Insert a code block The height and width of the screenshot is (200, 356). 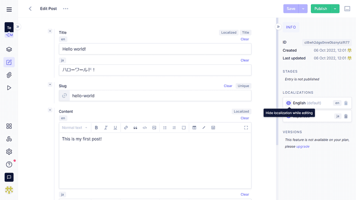145,128
